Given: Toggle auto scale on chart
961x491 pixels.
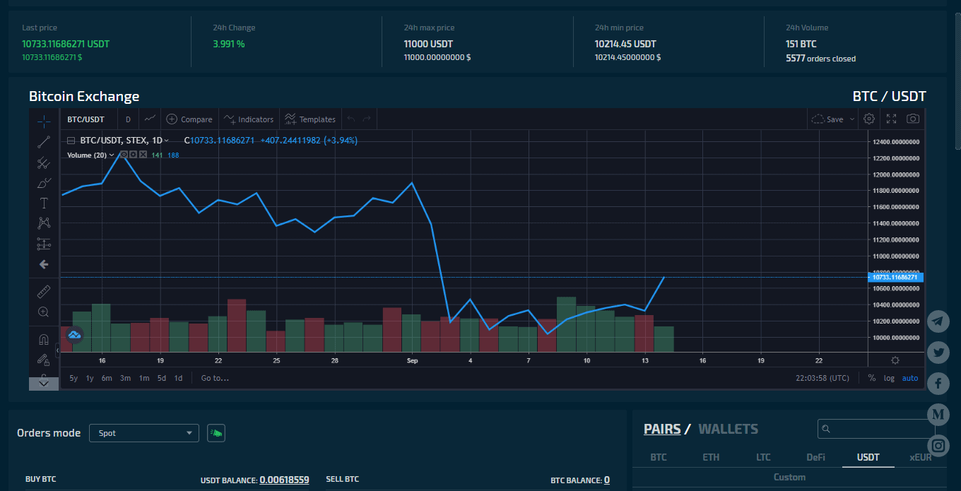Looking at the screenshot, I should point(910,379).
